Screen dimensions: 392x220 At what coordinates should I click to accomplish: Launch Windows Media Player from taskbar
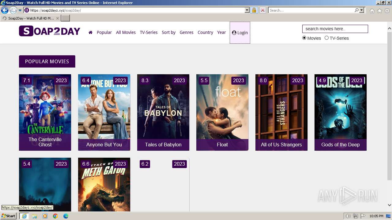pyautogui.click(x=45, y=216)
